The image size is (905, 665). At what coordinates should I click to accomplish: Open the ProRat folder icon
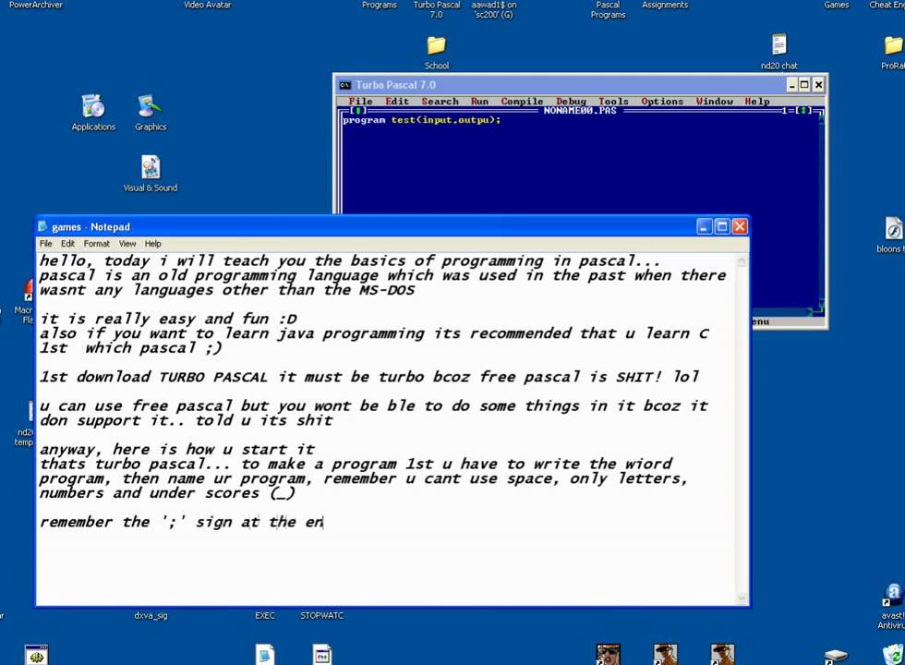[894, 52]
